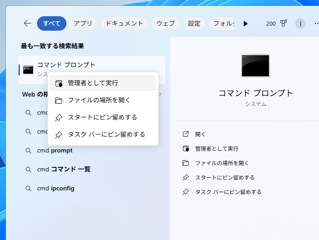Click 開く in the right panel
Image resolution: width=319 pixels, height=240 pixels.
[200, 134]
